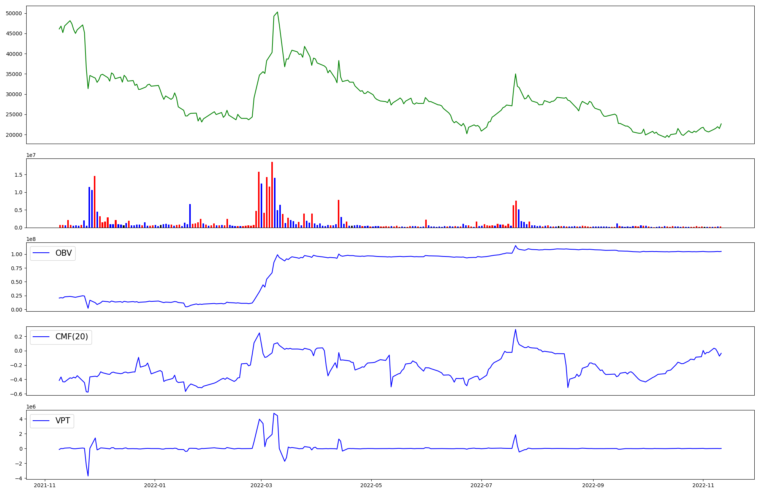Click the 30000 price axis label
Viewport: 760px width, 494px height.
pos(14,94)
